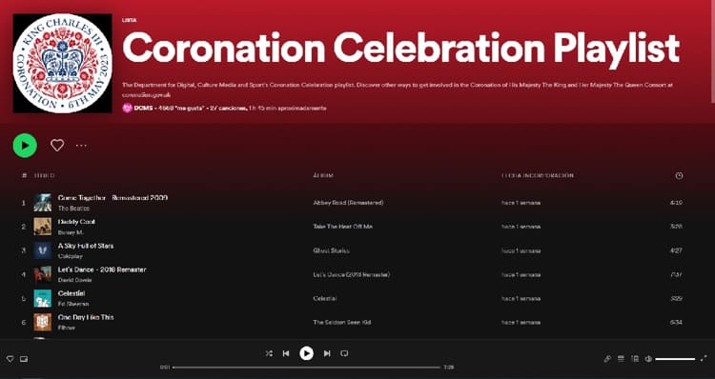Skip to the previous track

coord(286,353)
